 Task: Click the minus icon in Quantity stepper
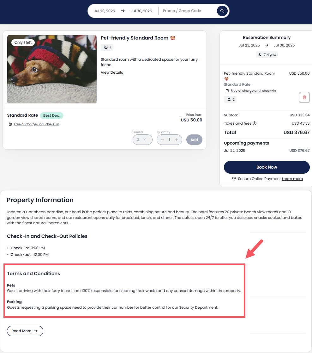(162, 140)
